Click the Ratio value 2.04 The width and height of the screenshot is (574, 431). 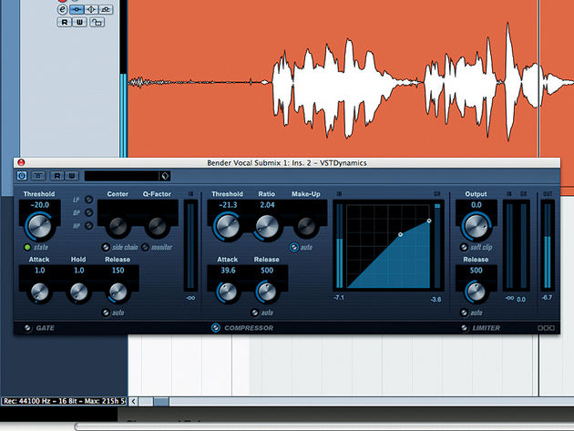267,205
